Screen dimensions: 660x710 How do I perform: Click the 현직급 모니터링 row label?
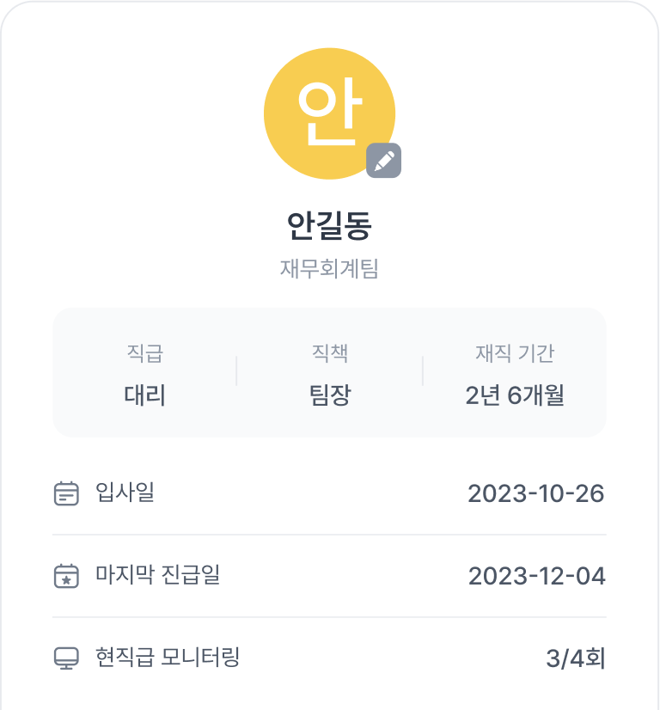[168, 657]
